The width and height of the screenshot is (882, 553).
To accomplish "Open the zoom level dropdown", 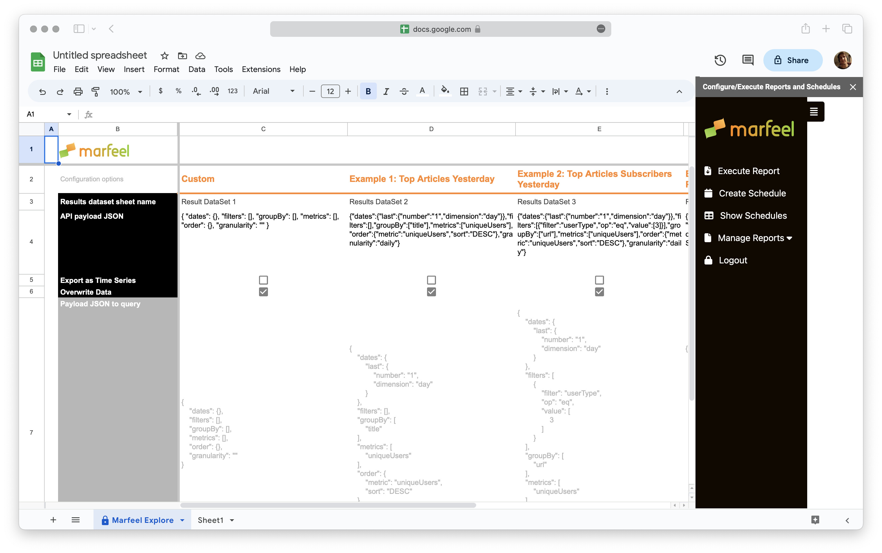I will pos(126,92).
